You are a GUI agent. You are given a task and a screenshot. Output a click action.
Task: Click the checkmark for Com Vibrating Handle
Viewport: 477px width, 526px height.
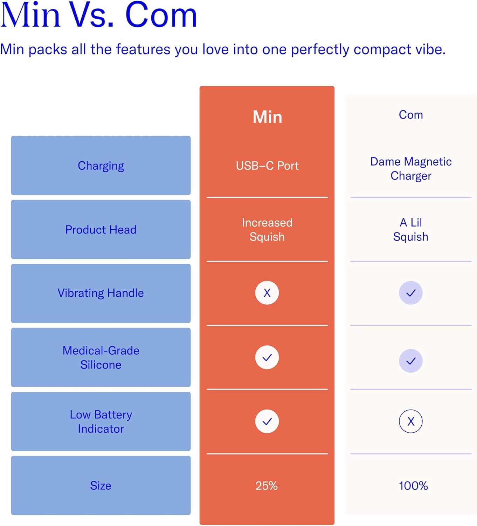[x=410, y=293]
